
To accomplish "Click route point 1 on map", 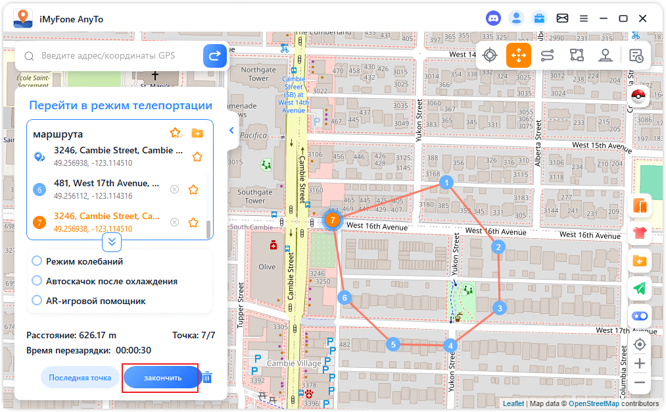I will 446,183.
